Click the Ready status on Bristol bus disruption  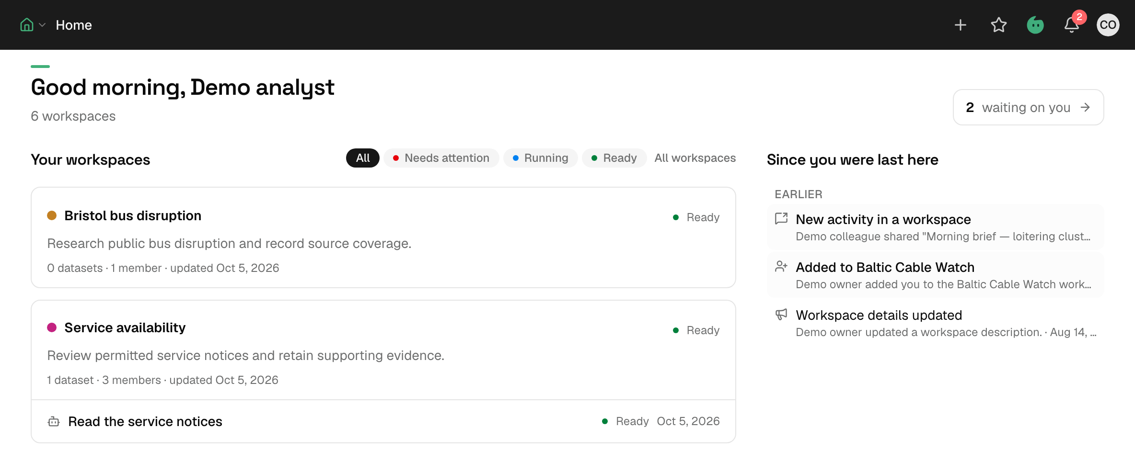pyautogui.click(x=696, y=217)
